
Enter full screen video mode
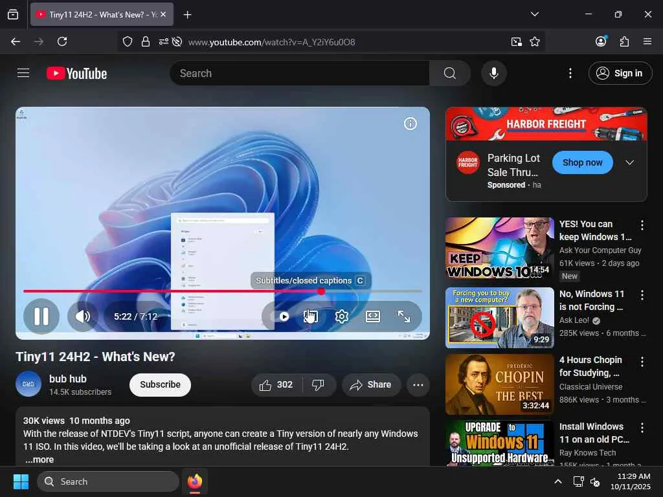pos(404,316)
